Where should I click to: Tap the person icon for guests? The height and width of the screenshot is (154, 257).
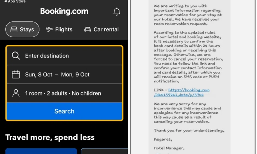(16, 93)
